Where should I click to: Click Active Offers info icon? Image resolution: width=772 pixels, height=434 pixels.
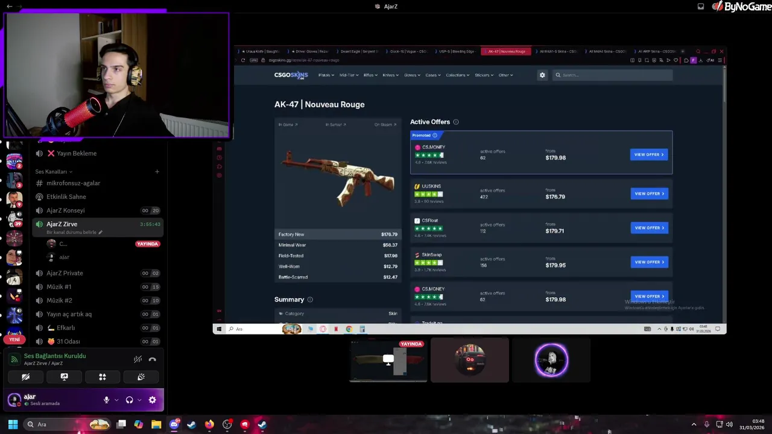pos(456,122)
